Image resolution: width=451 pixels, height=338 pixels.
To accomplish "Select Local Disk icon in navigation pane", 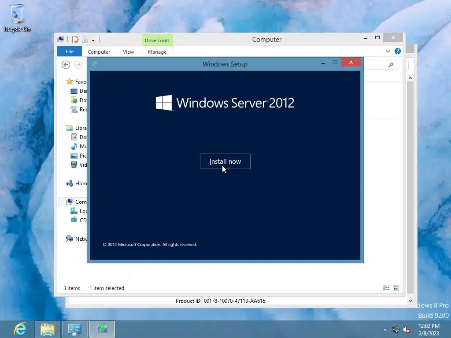I will 74,211.
